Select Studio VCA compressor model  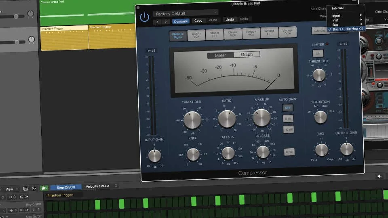(196, 35)
